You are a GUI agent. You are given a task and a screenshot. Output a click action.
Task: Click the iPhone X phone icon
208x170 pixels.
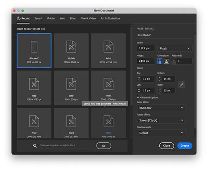[x=34, y=47]
